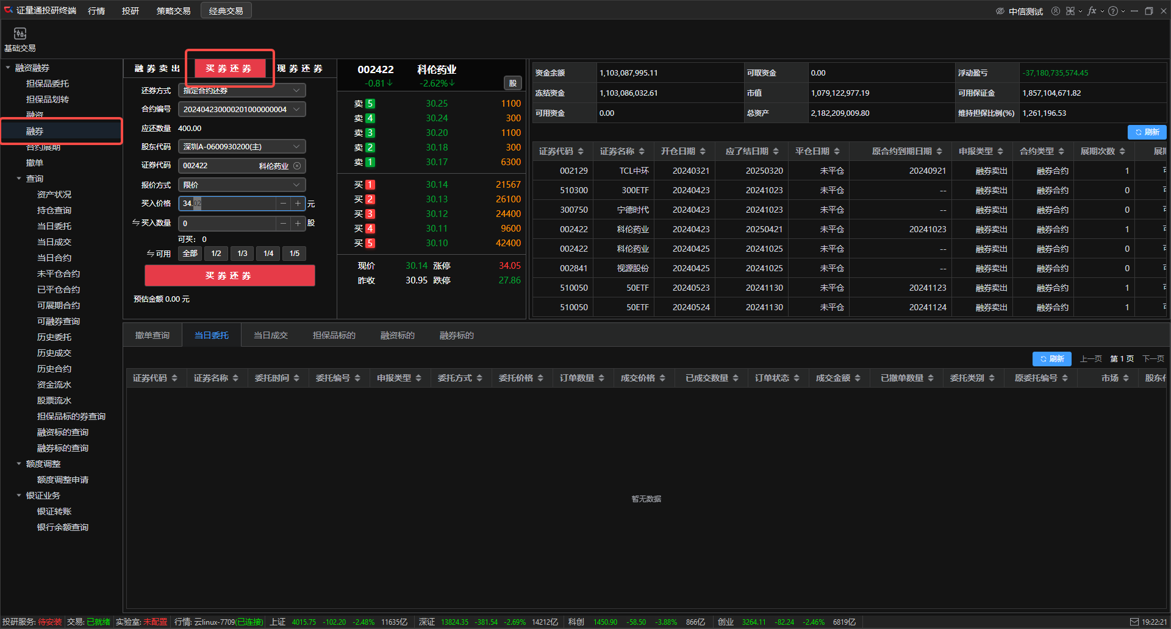This screenshot has height=629, width=1171.
Task: Toggle the hide-account eye icon
Action: coord(1000,11)
